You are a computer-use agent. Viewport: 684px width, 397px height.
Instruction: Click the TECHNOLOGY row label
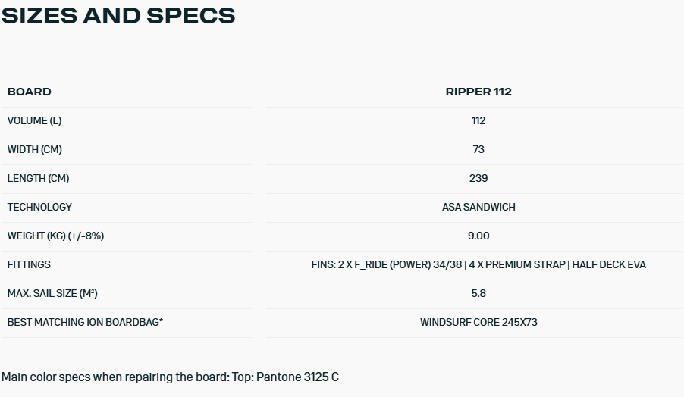[x=39, y=207]
